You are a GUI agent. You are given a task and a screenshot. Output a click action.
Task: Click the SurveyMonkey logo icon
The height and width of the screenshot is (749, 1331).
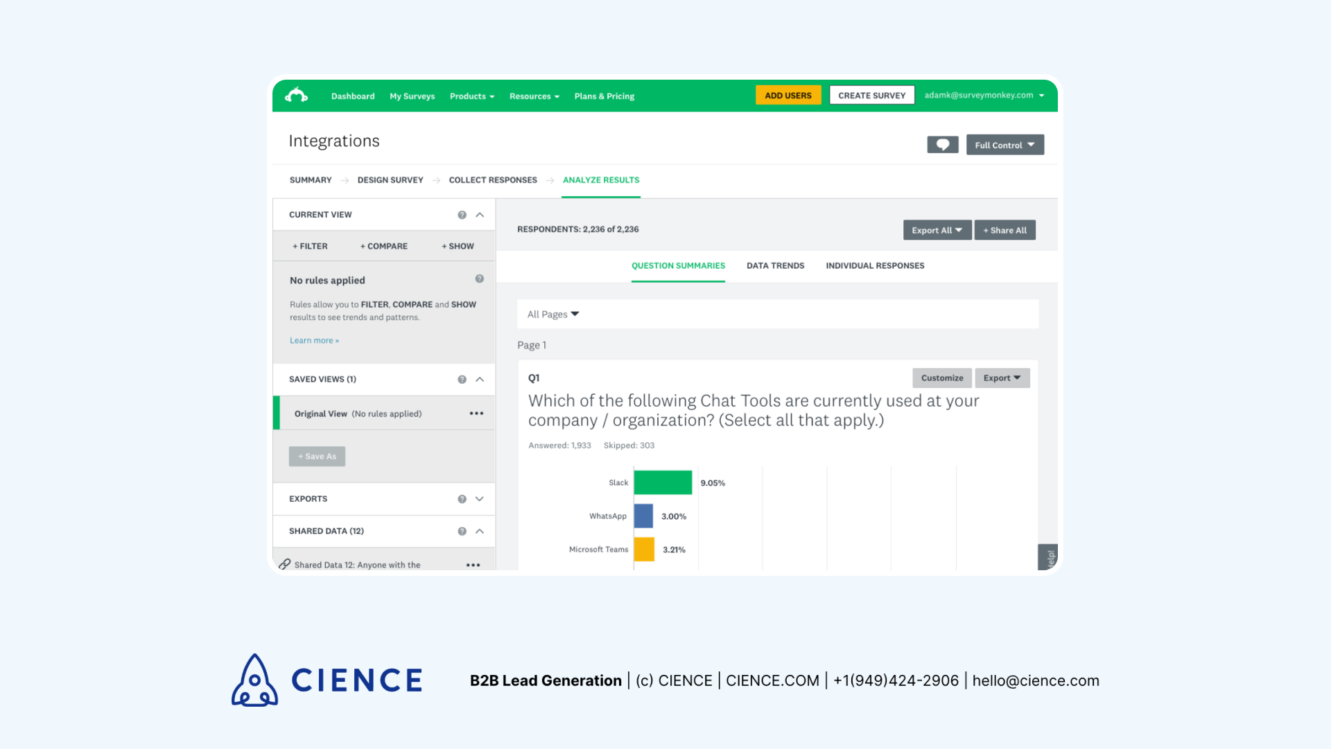click(x=297, y=95)
